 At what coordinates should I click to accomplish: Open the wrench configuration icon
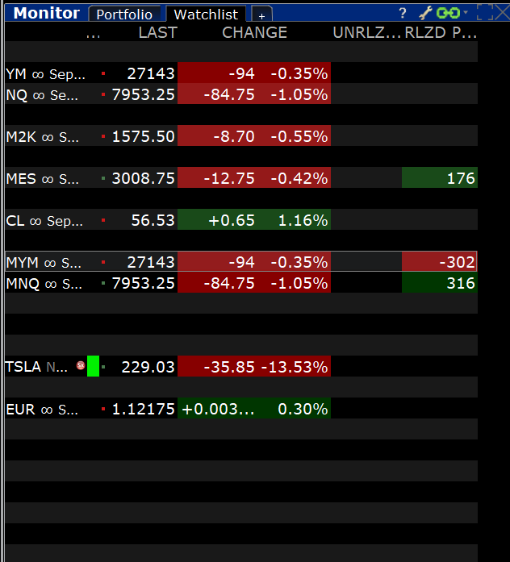[x=425, y=13]
